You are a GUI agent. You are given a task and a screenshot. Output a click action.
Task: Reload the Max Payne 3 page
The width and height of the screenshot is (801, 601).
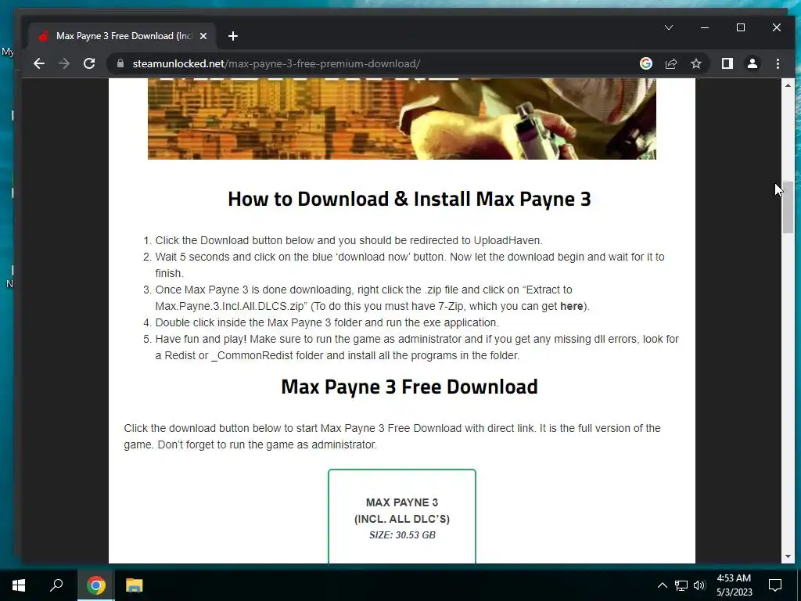coord(89,63)
